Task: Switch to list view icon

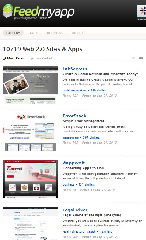Action: [141, 58]
